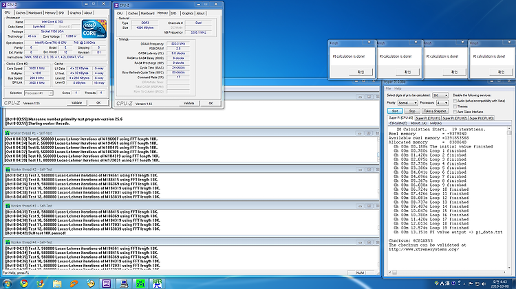Screen dimensions: 516x289
Task: Click the Checksum line in Super Pi output
Action: [x=411, y=241]
